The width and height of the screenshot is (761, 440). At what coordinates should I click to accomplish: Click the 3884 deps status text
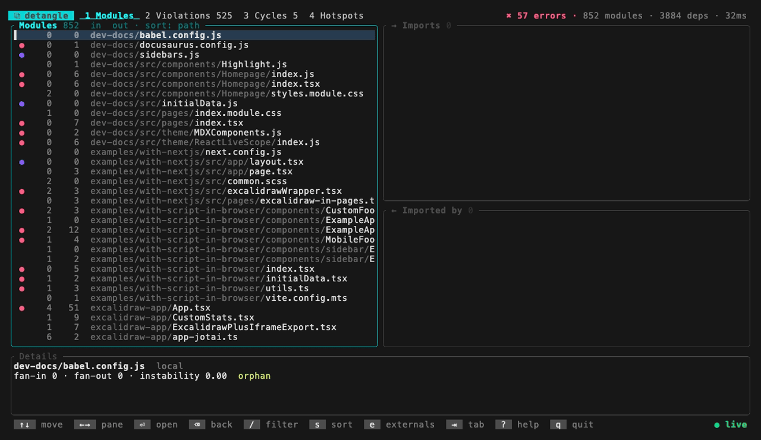coord(684,16)
